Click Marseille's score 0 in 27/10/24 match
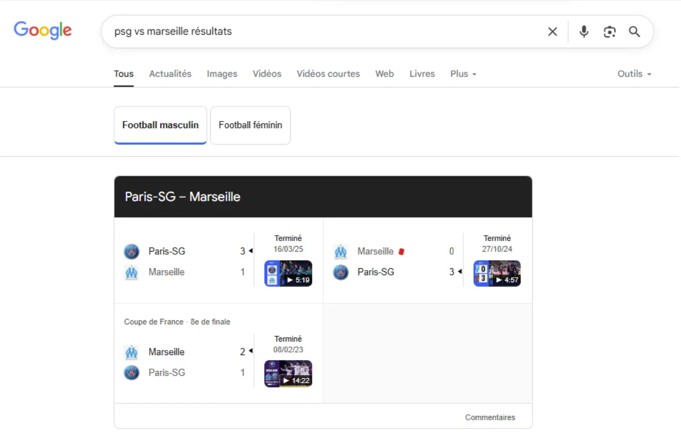Screen dimensions: 681x447 coord(452,251)
